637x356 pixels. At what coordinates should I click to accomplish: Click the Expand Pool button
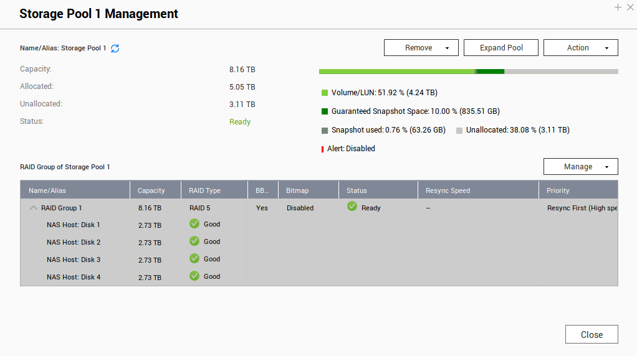coord(501,48)
